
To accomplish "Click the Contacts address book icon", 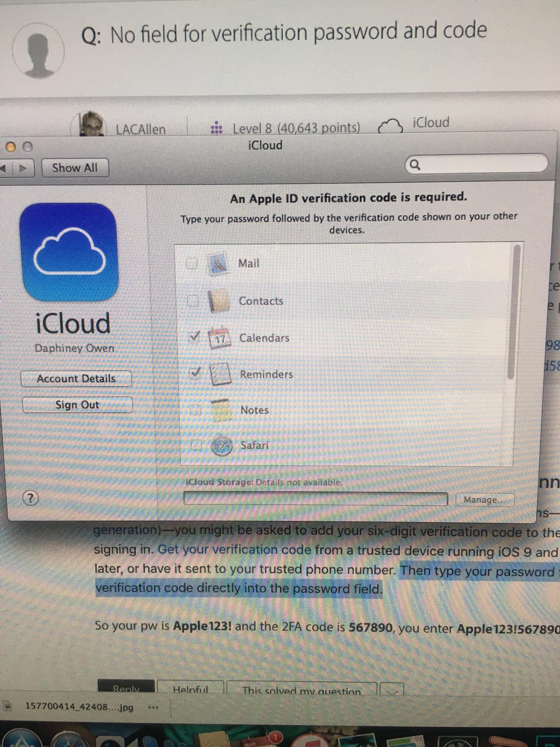I will coord(219,301).
